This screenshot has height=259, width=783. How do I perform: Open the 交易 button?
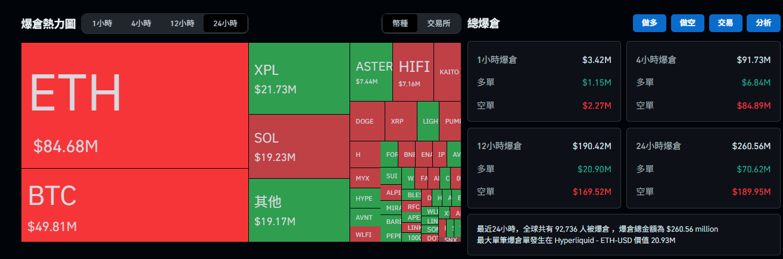(725, 23)
